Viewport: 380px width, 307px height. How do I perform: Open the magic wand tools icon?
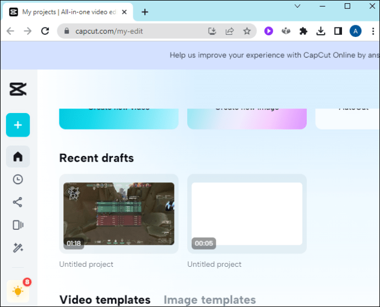(18, 248)
